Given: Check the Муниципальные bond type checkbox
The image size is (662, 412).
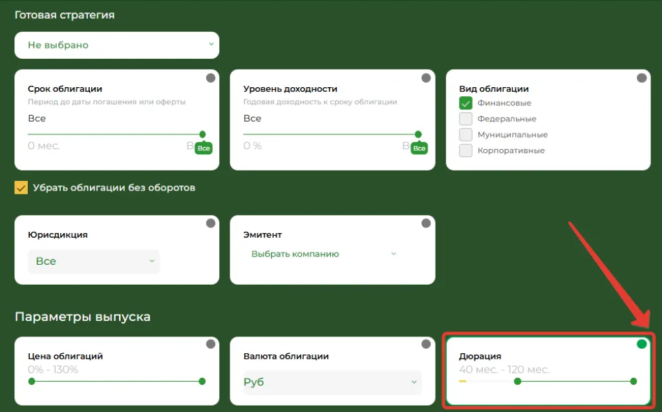Looking at the screenshot, I should pyautogui.click(x=465, y=134).
